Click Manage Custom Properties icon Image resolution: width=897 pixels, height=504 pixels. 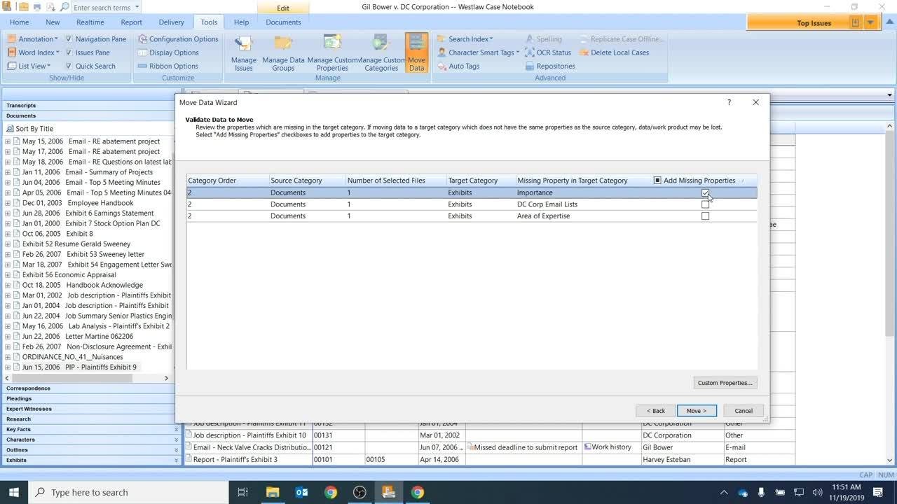click(332, 52)
